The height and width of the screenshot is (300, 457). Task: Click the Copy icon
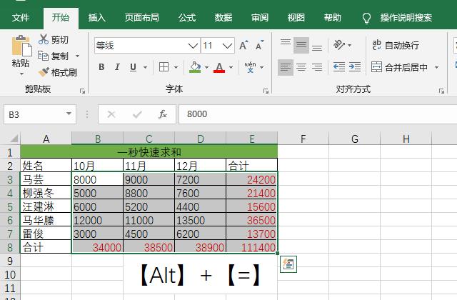coord(43,56)
